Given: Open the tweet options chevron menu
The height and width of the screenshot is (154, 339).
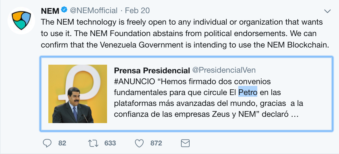Looking at the screenshot, I should point(327,11).
